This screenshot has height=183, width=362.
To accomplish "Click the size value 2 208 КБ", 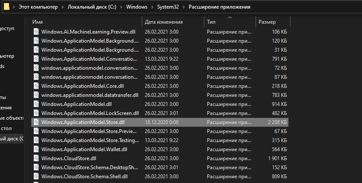I will (277, 122).
